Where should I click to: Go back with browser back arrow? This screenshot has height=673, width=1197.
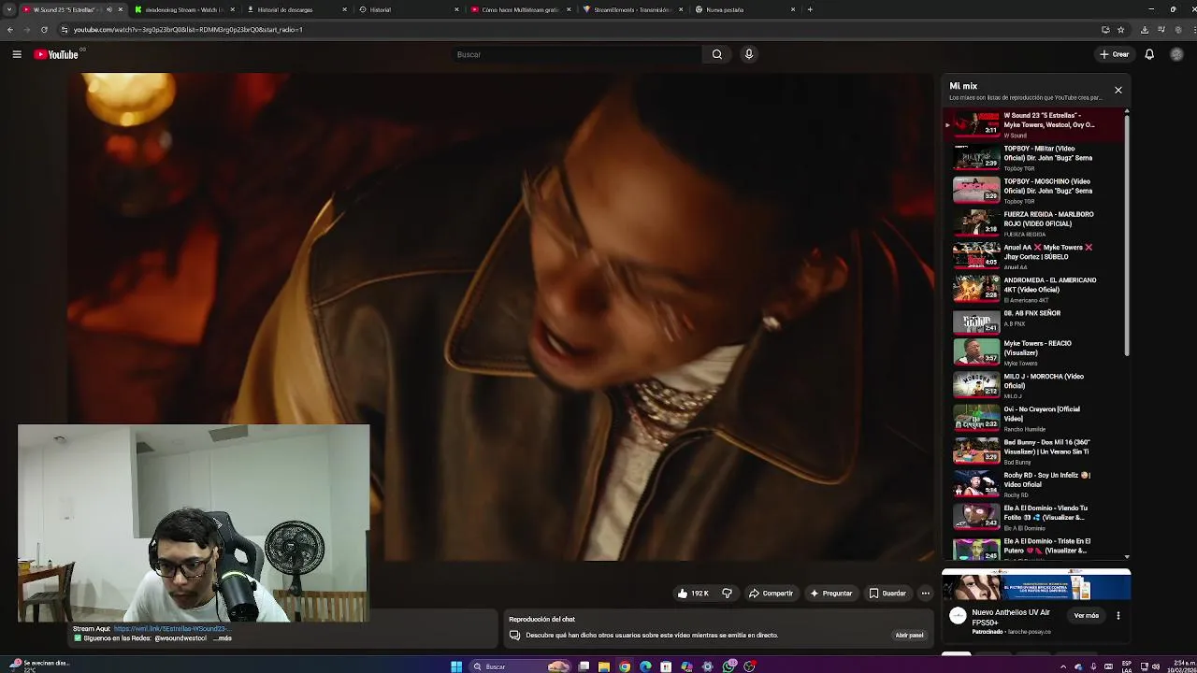pyautogui.click(x=10, y=30)
